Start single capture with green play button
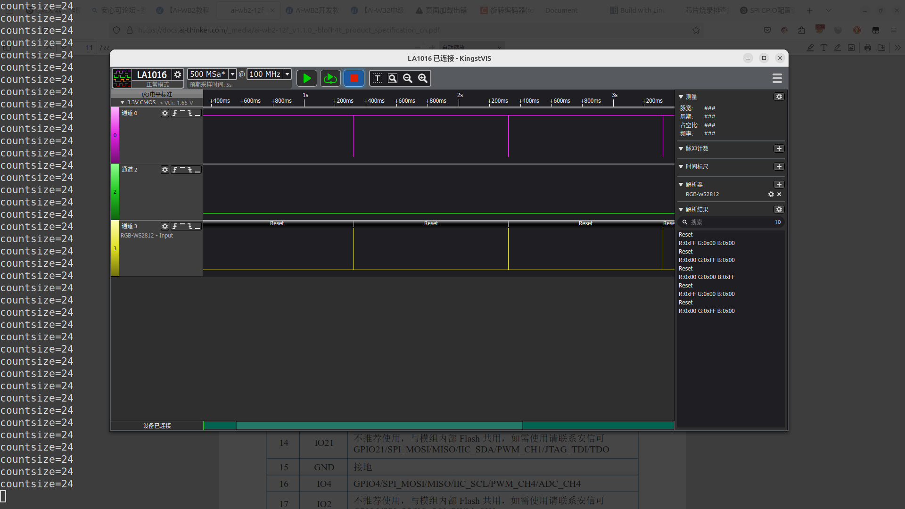905x509 pixels. (x=307, y=78)
